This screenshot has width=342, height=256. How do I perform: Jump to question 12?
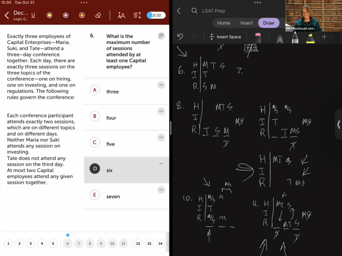pyautogui.click(x=138, y=244)
